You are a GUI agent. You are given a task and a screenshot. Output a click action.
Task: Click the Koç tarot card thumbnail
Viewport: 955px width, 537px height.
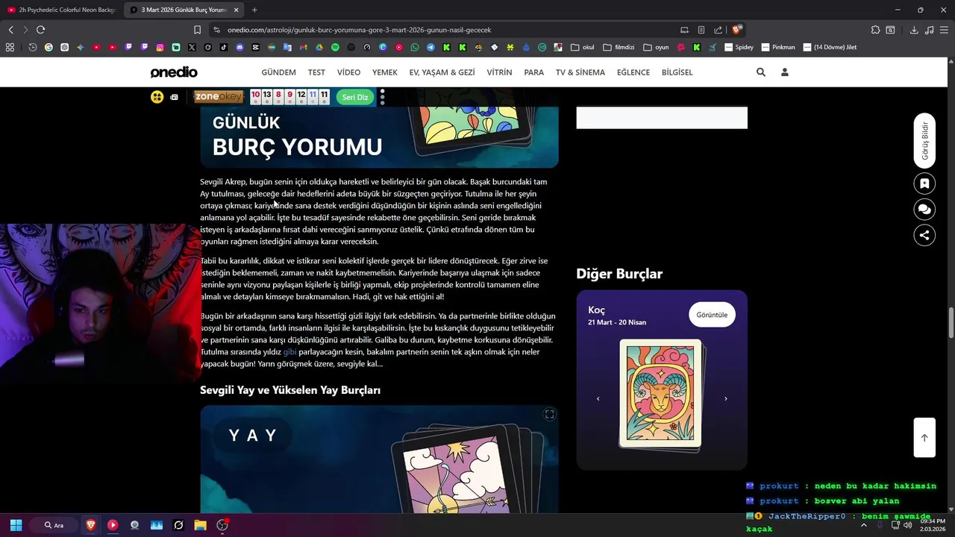[x=660, y=394]
